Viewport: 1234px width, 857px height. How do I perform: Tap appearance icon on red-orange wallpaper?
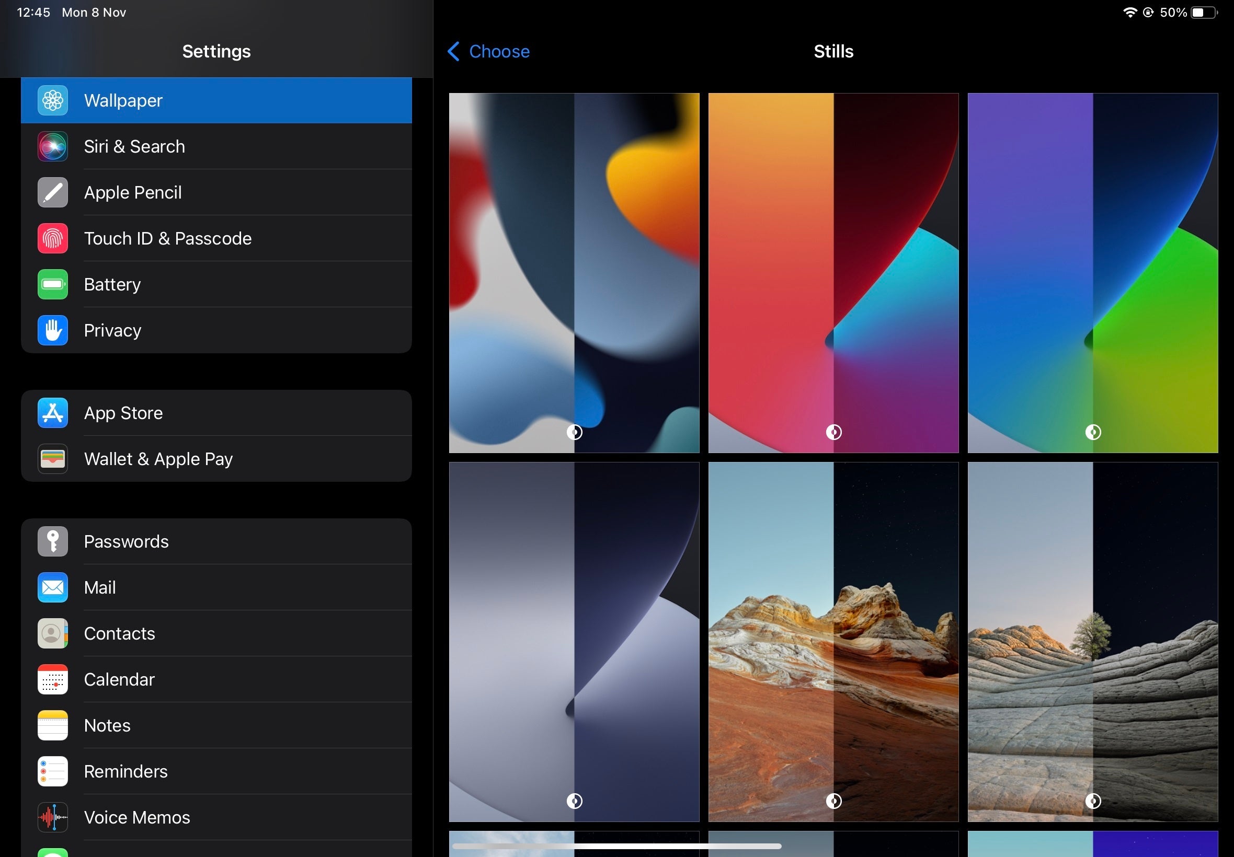coord(834,432)
